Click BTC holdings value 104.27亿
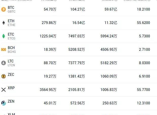Viewport: 157px width, 115px height. [x=77, y=9]
